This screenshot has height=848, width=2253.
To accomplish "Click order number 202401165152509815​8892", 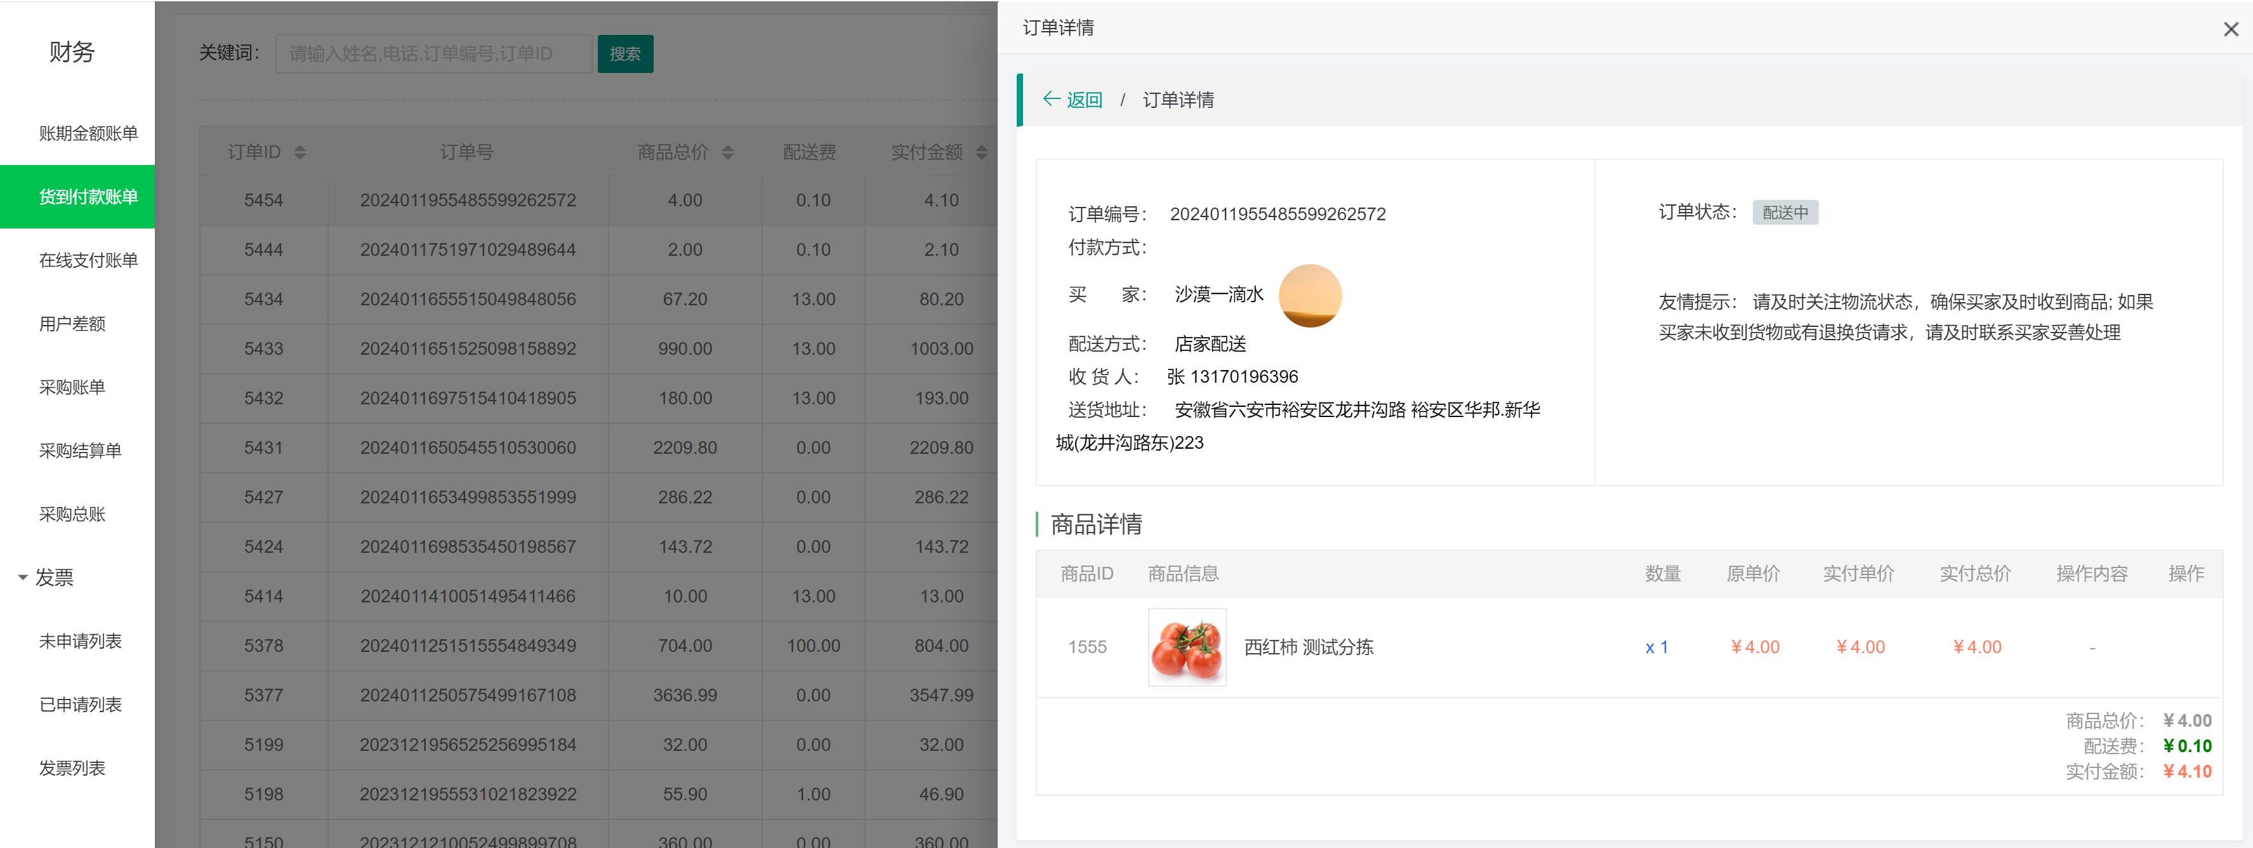I will pyautogui.click(x=468, y=348).
